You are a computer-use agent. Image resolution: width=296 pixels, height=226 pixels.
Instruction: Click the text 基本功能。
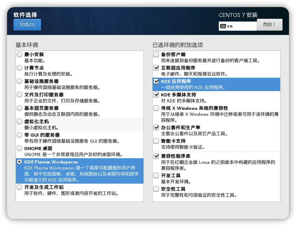[x=35, y=61]
